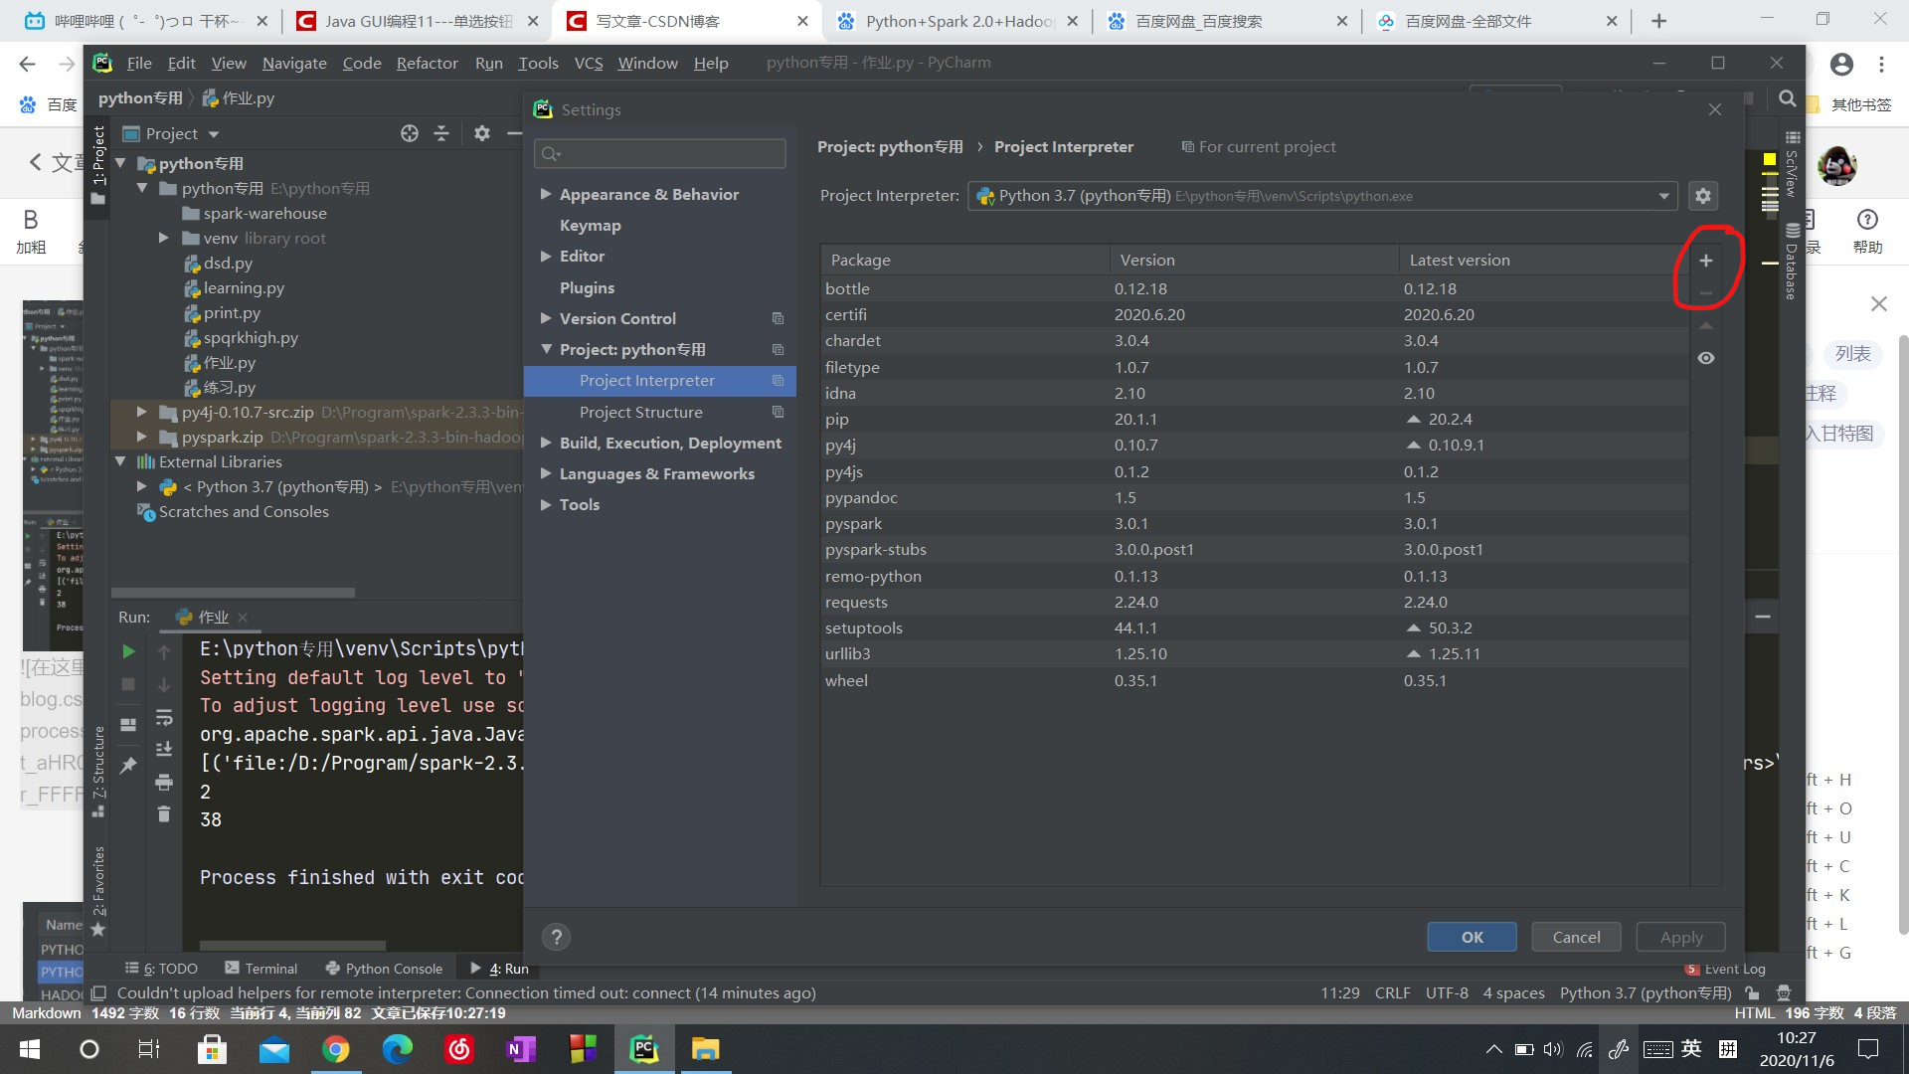Toggle soft-wrap icon in Run console
Viewport: 1909px width, 1074px height.
tap(164, 717)
